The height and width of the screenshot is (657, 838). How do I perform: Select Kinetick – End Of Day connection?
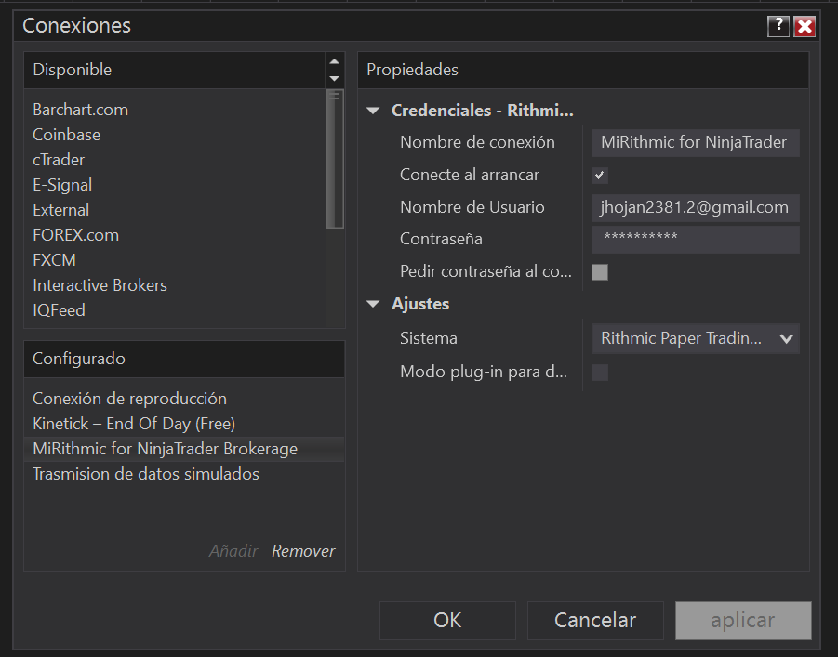[134, 424]
